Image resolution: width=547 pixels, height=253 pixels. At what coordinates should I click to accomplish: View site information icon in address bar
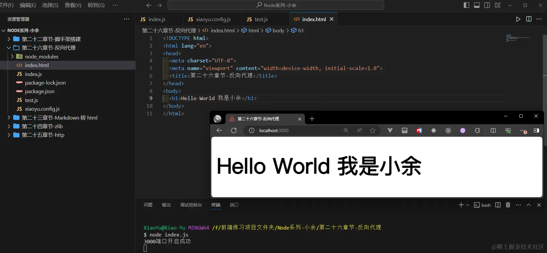[252, 130]
